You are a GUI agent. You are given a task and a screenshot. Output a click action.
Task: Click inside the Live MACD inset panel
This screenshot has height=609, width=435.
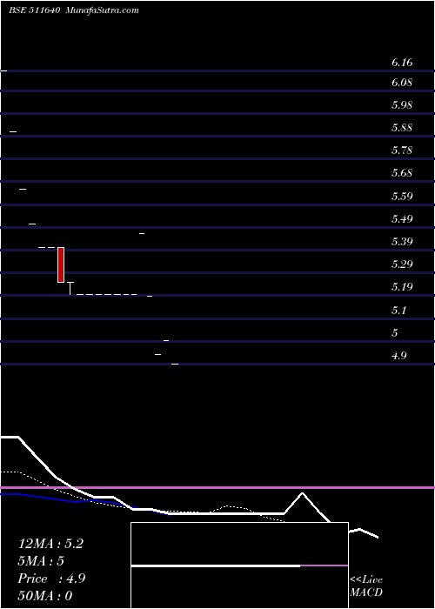(239, 565)
